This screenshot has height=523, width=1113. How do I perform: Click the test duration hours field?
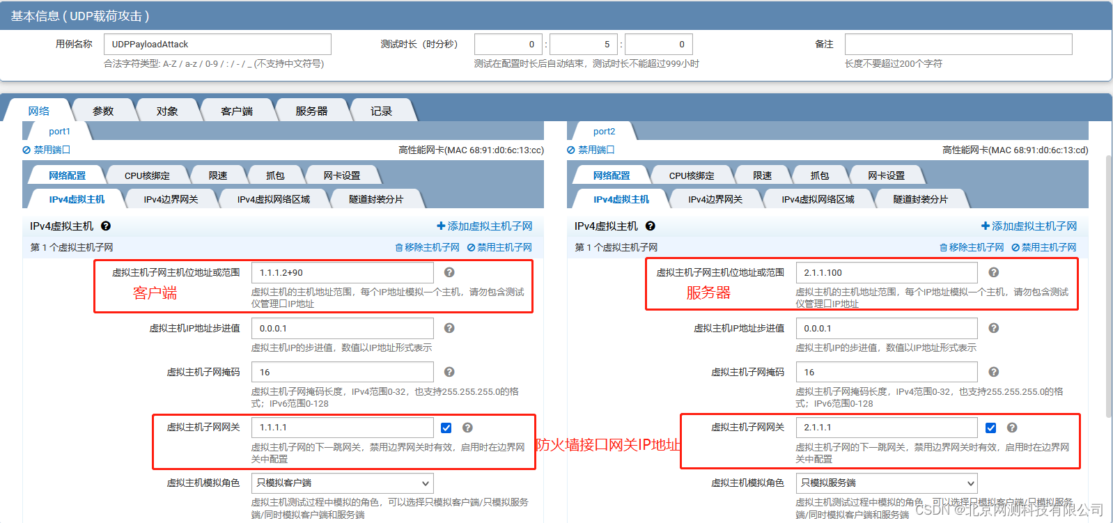tap(508, 44)
